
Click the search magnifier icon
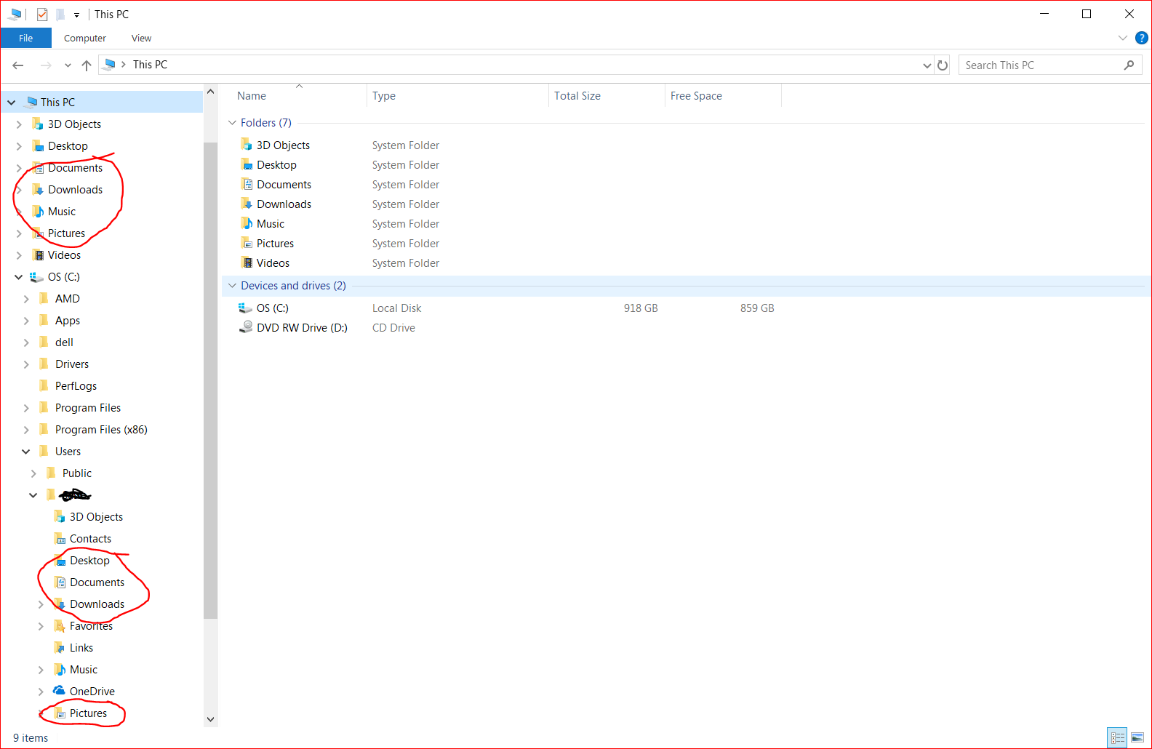[1129, 65]
